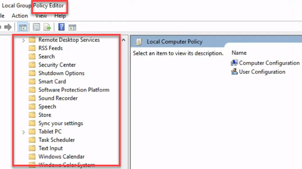The height and width of the screenshot is (169, 302).
Task: Click the Smart Card folder icon
Action: click(32, 81)
